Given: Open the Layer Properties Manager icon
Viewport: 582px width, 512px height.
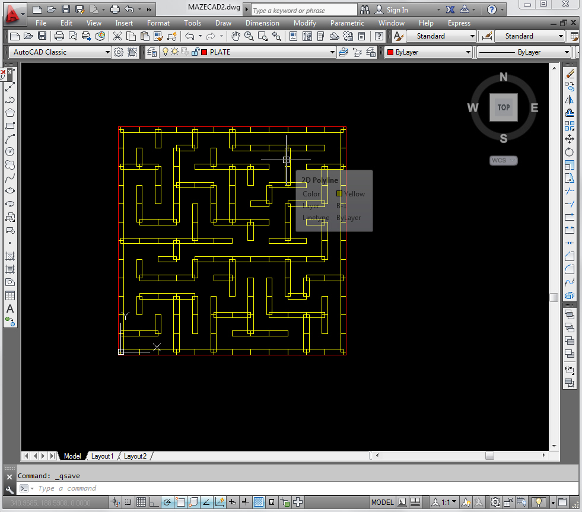Looking at the screenshot, I should (x=152, y=52).
